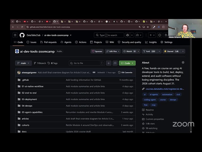Open the Wiki tab

pyautogui.click(x=110, y=42)
